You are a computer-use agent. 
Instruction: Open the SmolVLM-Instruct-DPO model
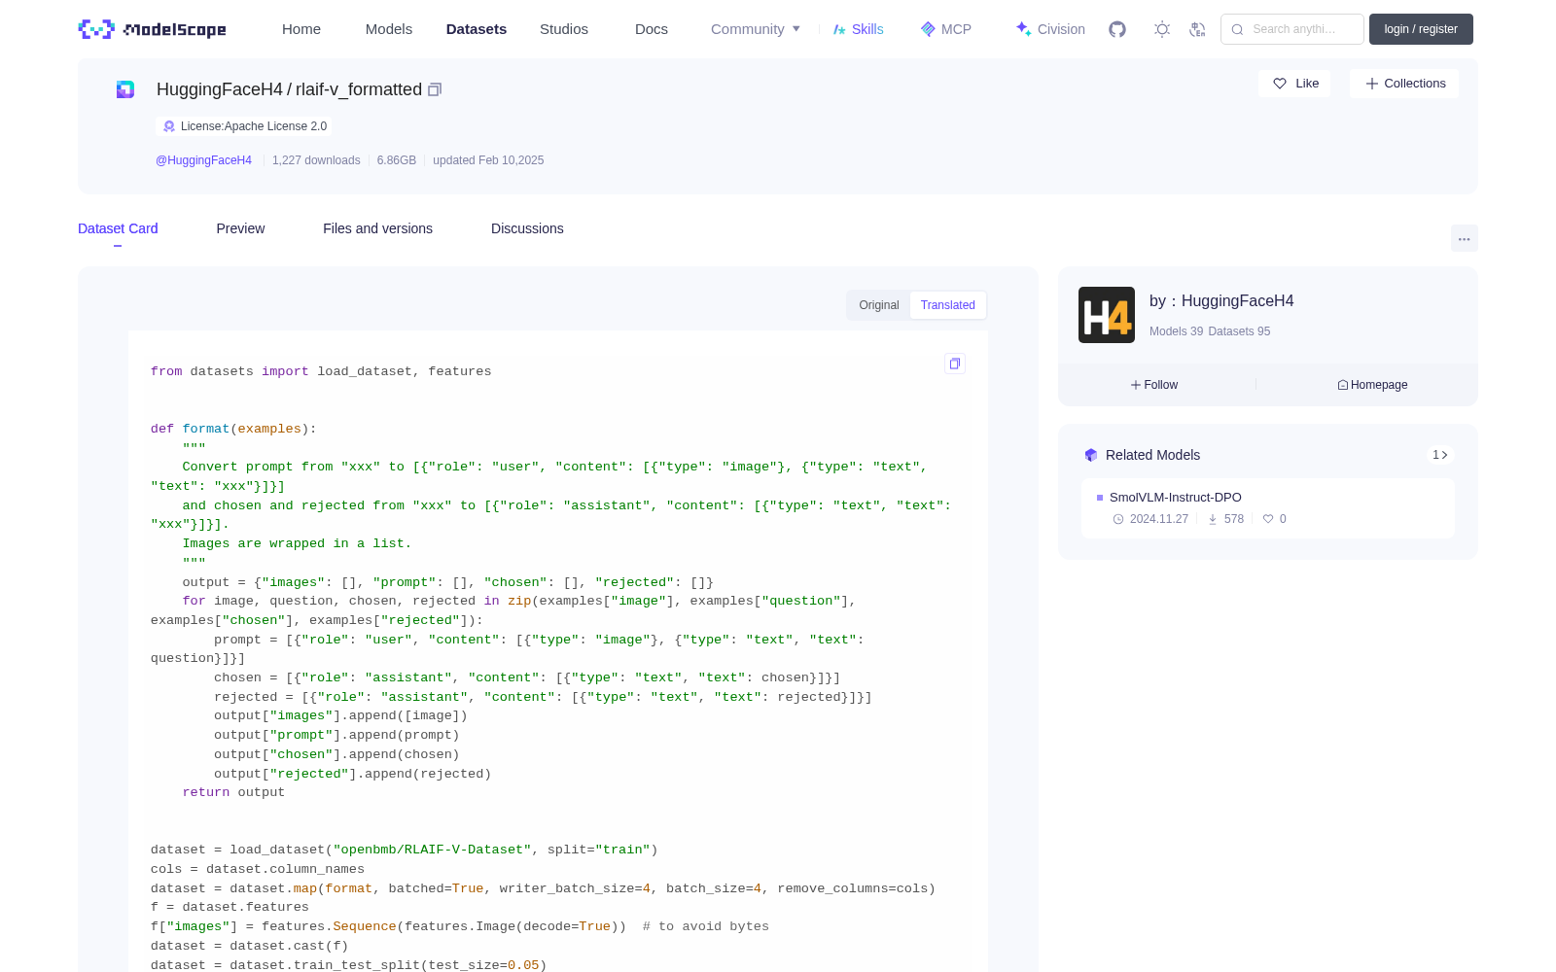(1176, 498)
